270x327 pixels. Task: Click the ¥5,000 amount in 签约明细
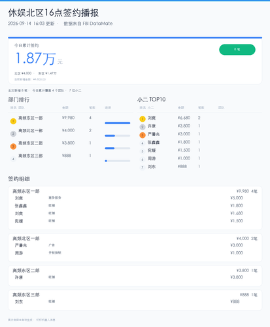pos(237,198)
